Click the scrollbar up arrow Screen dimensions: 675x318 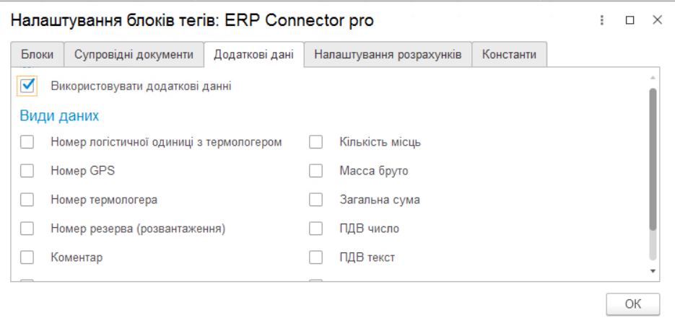tap(653, 77)
